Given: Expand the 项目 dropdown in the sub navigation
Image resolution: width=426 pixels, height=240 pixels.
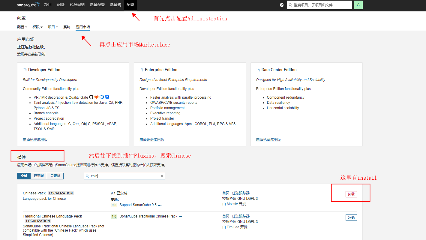Looking at the screenshot, I should click(53, 27).
